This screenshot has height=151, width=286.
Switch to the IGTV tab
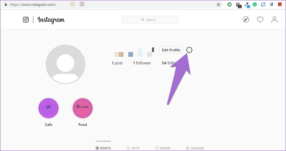click(x=133, y=148)
